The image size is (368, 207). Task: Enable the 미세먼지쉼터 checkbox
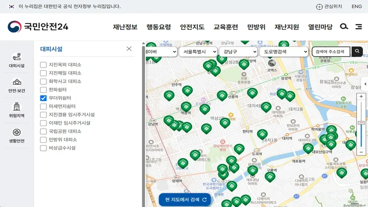(x=43, y=106)
